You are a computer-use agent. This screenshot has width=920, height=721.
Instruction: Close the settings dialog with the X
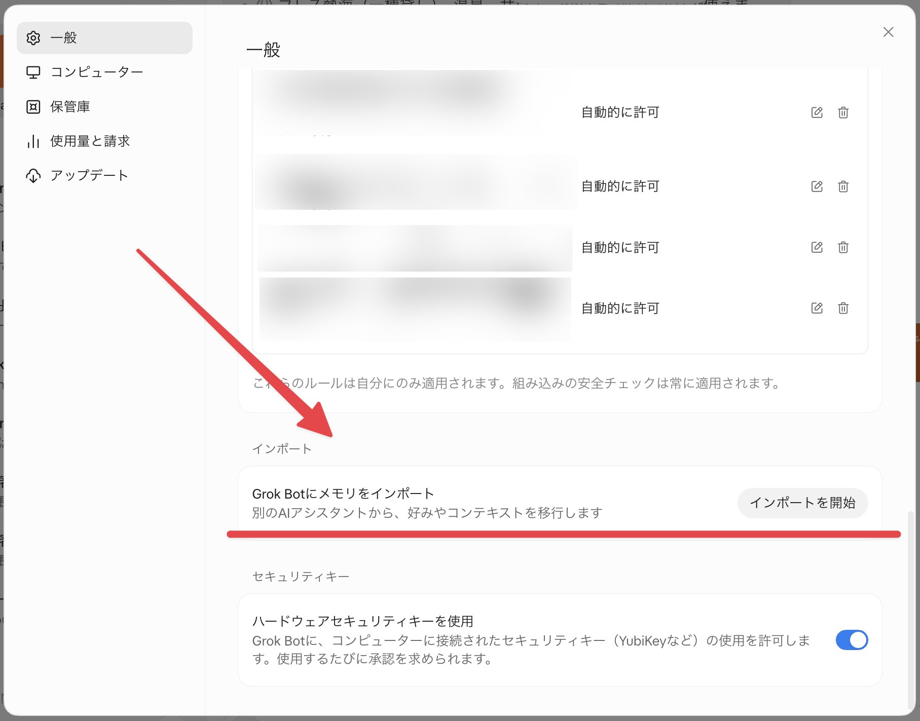point(888,32)
